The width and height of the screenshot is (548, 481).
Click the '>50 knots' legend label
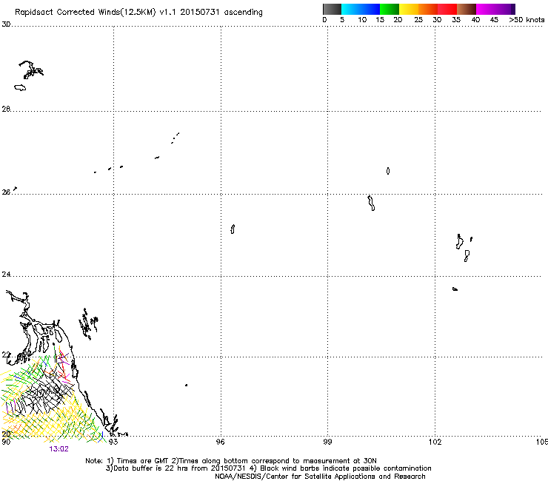tap(527, 20)
